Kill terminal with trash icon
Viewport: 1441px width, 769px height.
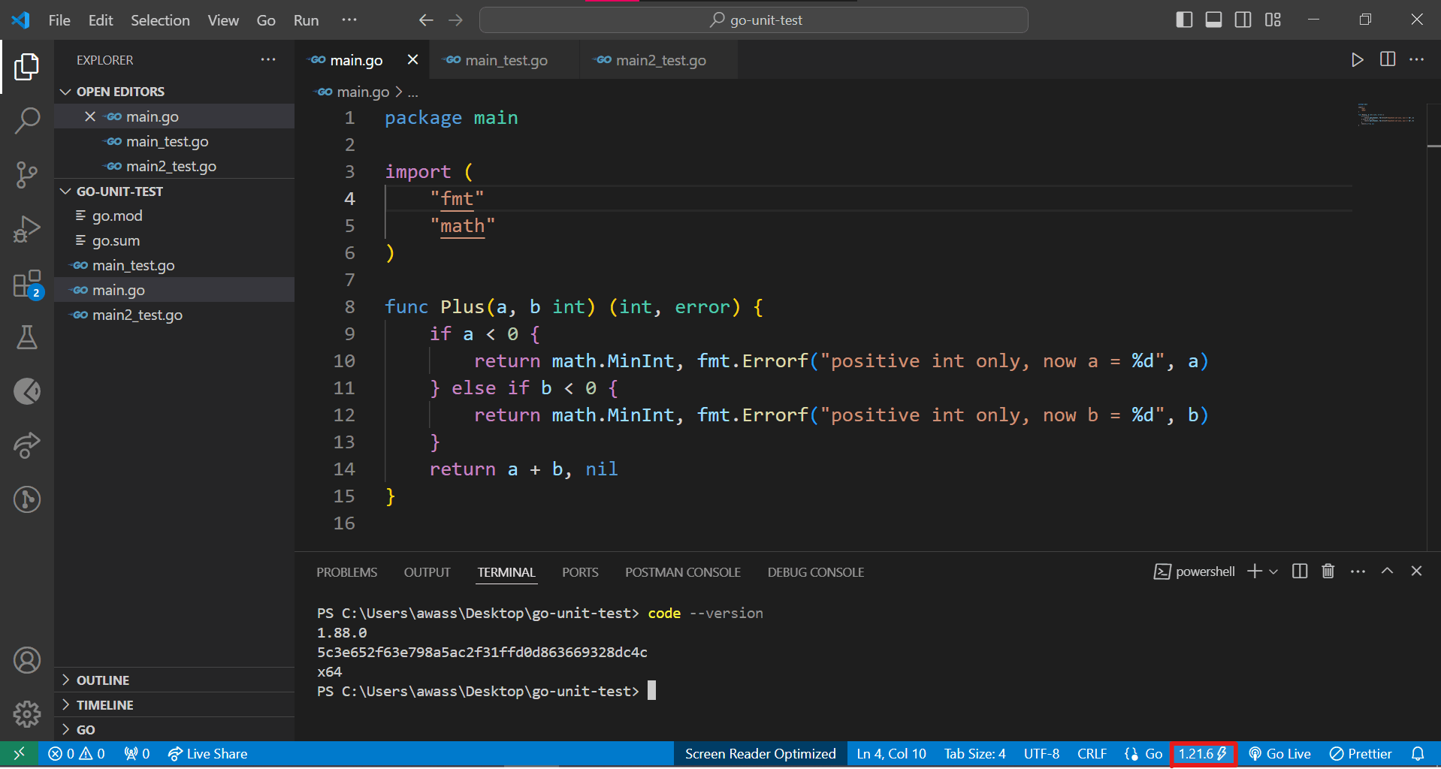(x=1328, y=571)
